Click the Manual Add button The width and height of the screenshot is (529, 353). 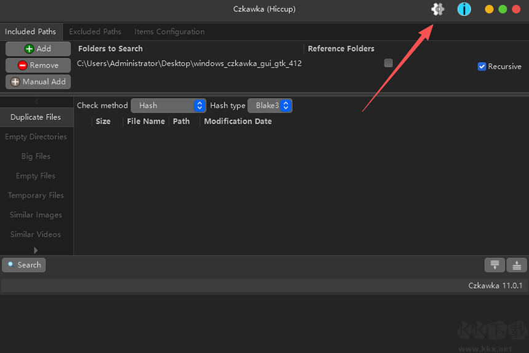pyautogui.click(x=38, y=82)
